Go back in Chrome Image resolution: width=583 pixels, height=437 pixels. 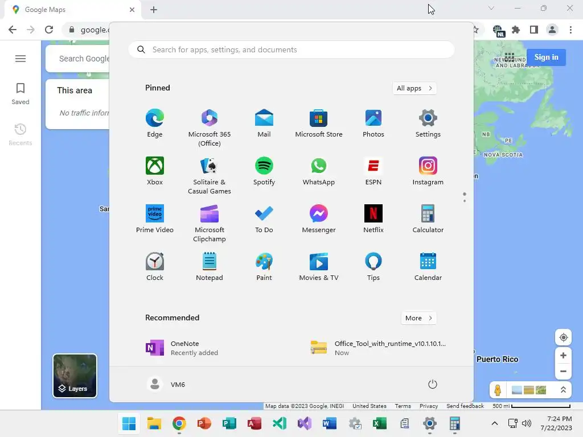point(13,30)
